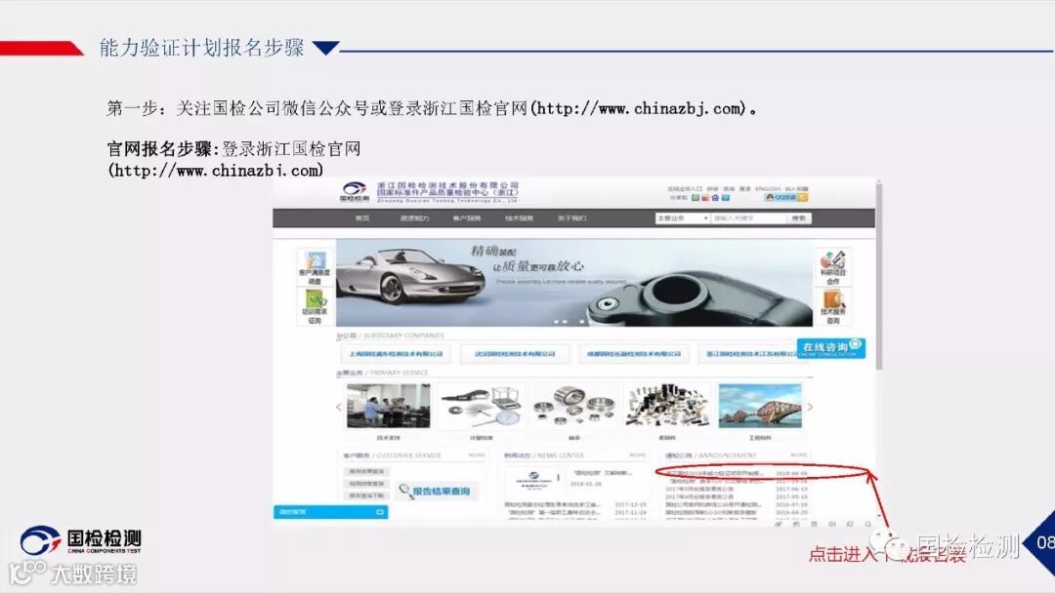Screen dimensions: 1055x593
Task: Open the measuring instruments thumbnail 计量检测
Action: (x=481, y=407)
